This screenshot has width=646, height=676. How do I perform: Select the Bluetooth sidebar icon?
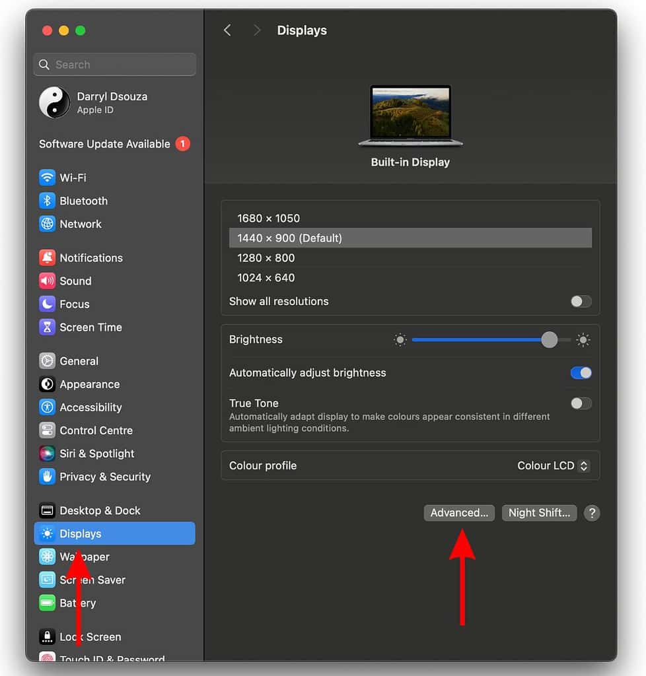click(x=47, y=201)
